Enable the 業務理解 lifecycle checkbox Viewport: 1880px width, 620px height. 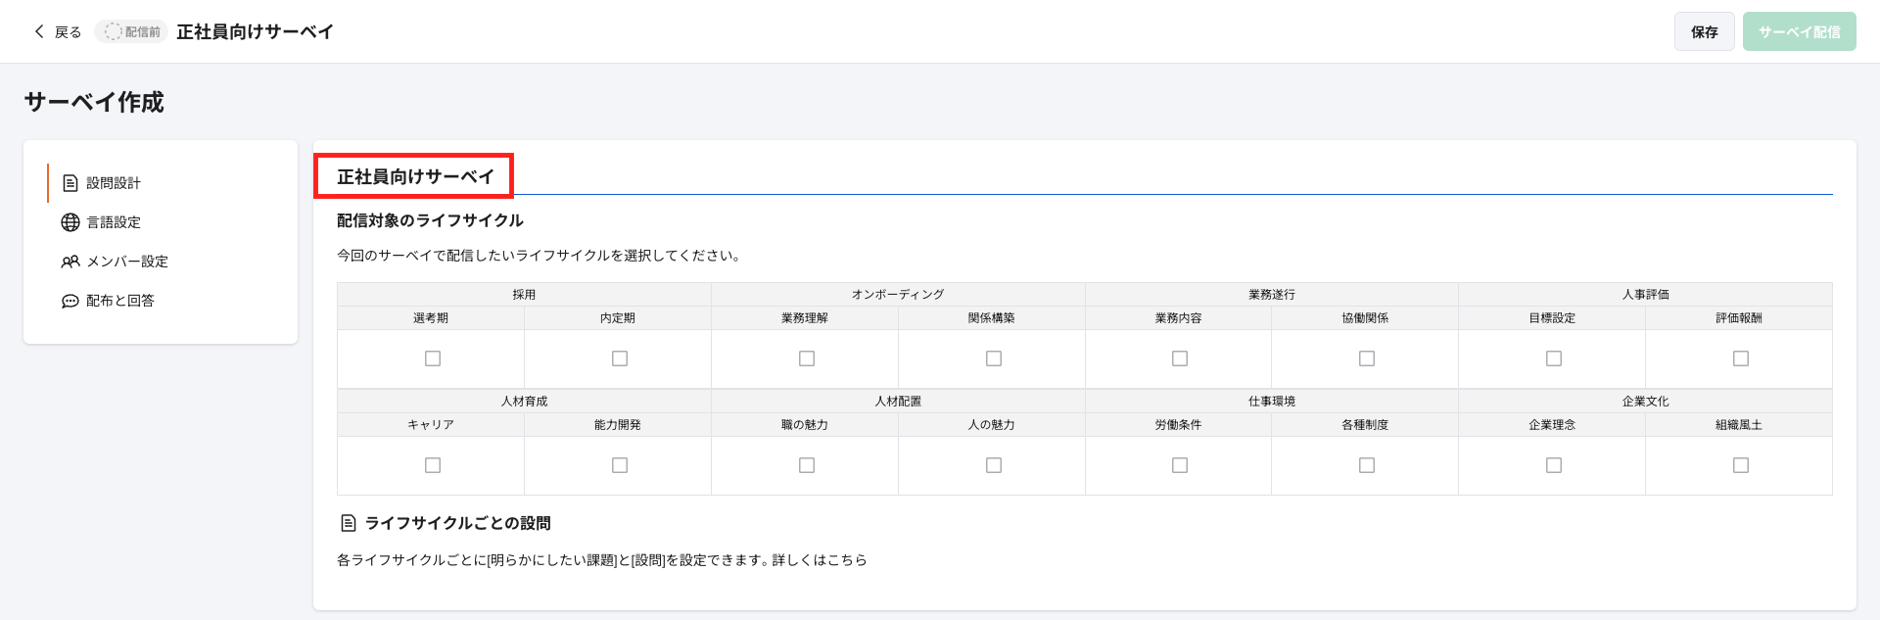click(x=806, y=358)
